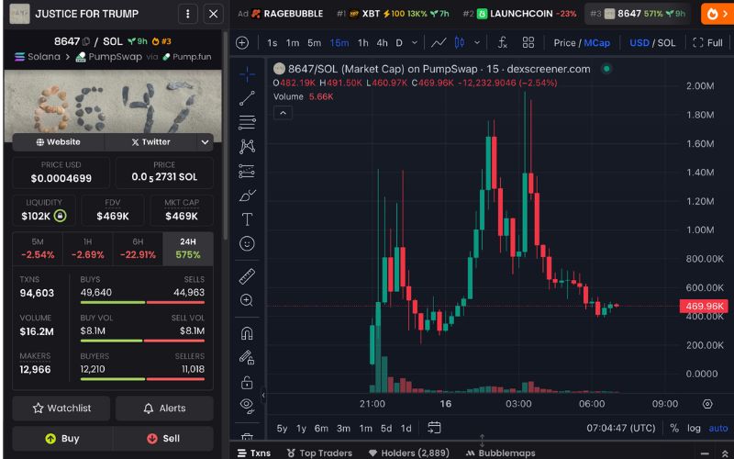Open the Txns tab
734x459 pixels.
click(254, 453)
